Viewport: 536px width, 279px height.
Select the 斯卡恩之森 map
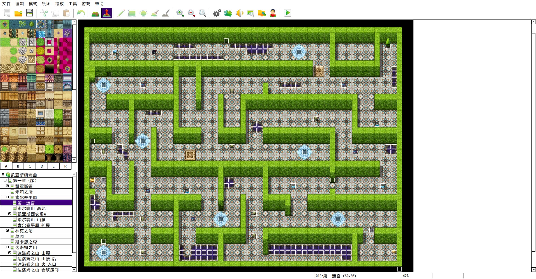[x=26, y=242]
